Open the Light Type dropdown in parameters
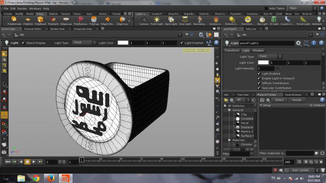 pyautogui.click(x=269, y=57)
